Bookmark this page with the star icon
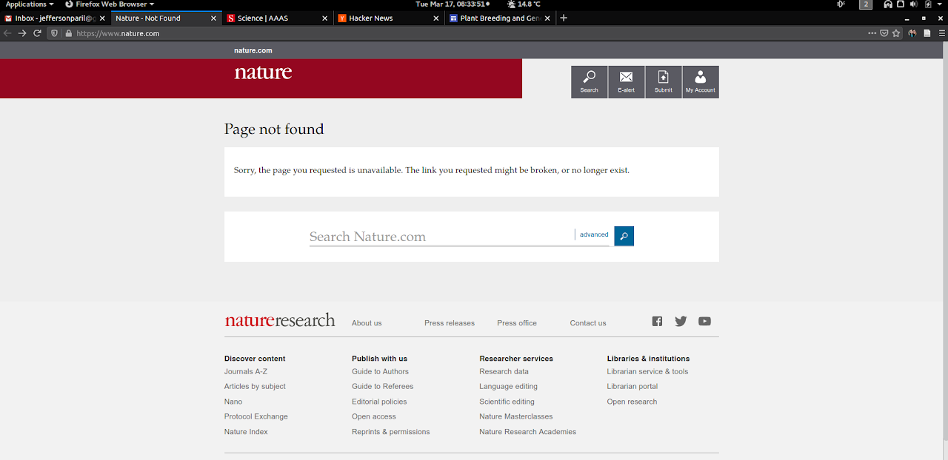 click(x=896, y=33)
